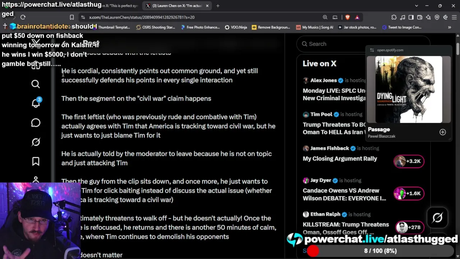Open Ethan Ralph KILLSTREAM broadcast
This screenshot has width=460, height=259.
tap(346, 228)
